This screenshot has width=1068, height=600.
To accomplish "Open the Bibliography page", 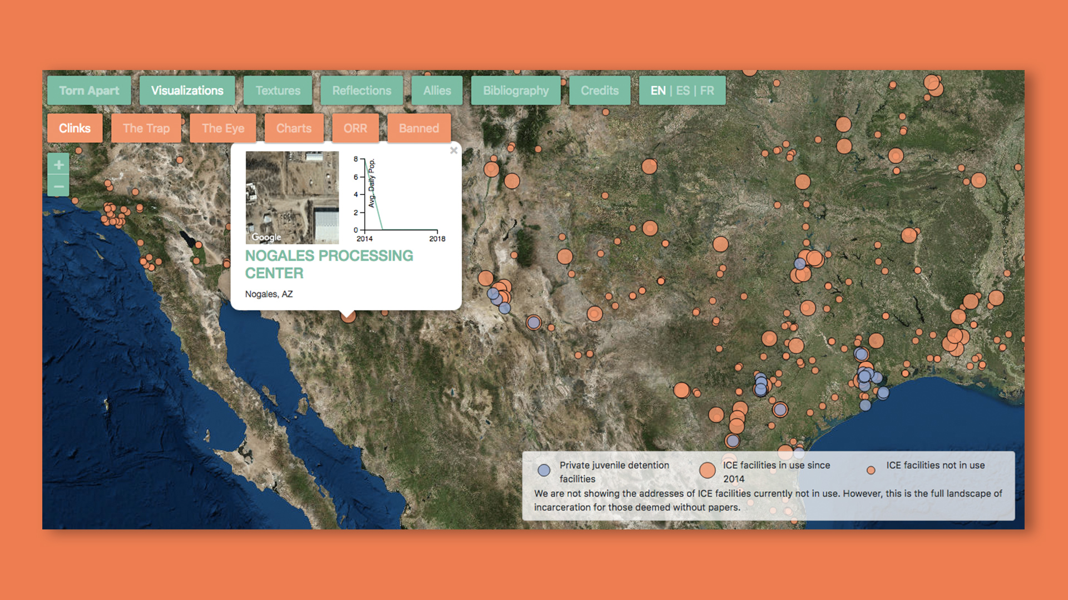I will tap(515, 91).
